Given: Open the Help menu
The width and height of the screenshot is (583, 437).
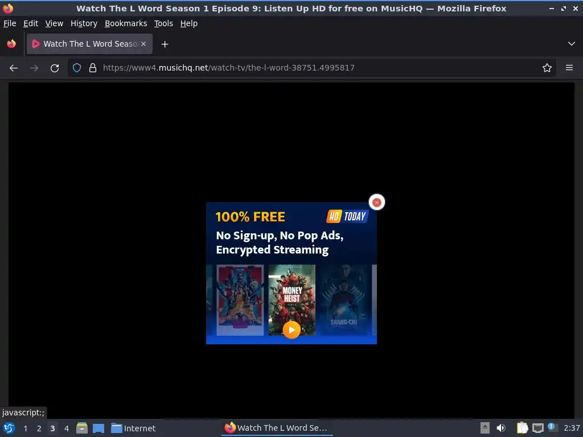Looking at the screenshot, I should point(189,23).
